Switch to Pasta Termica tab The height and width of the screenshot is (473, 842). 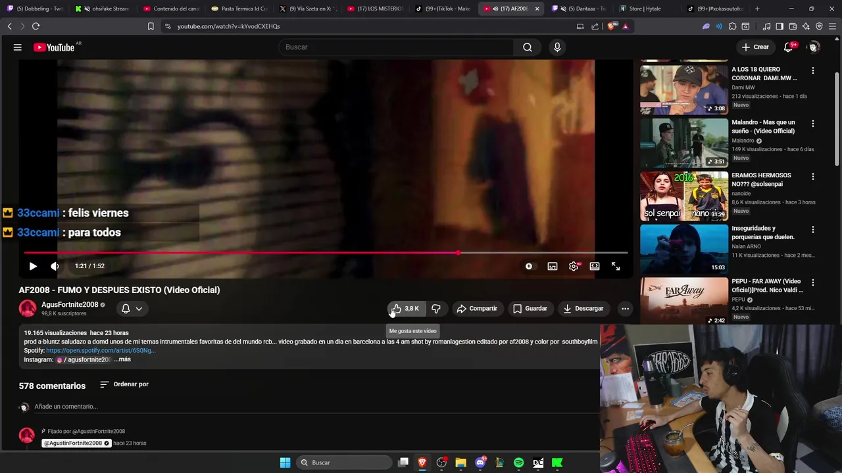[x=239, y=9]
